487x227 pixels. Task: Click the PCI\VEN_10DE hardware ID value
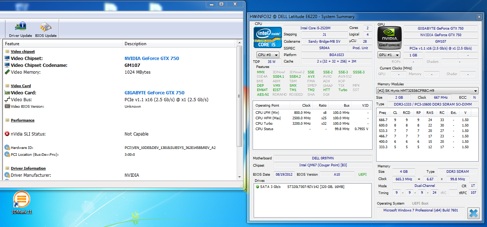pyautogui.click(x=170, y=147)
